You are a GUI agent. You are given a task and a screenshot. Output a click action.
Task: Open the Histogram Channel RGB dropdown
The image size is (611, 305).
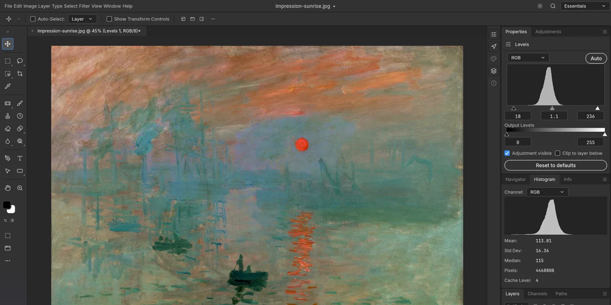[547, 192]
